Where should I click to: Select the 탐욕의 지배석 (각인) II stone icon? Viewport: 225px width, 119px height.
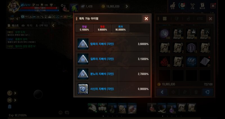point(83,44)
